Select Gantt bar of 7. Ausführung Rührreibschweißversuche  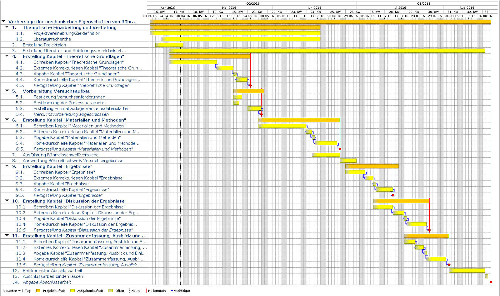(x=326, y=155)
